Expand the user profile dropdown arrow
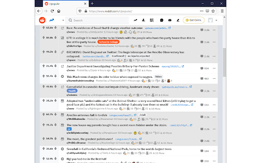Image resolution: width=261 pixels, height=163 pixels. click(216, 20)
